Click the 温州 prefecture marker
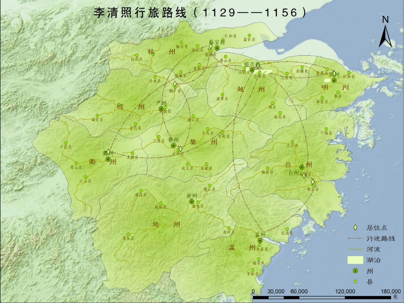The height and width of the screenshot is (303, 404). 260,241
